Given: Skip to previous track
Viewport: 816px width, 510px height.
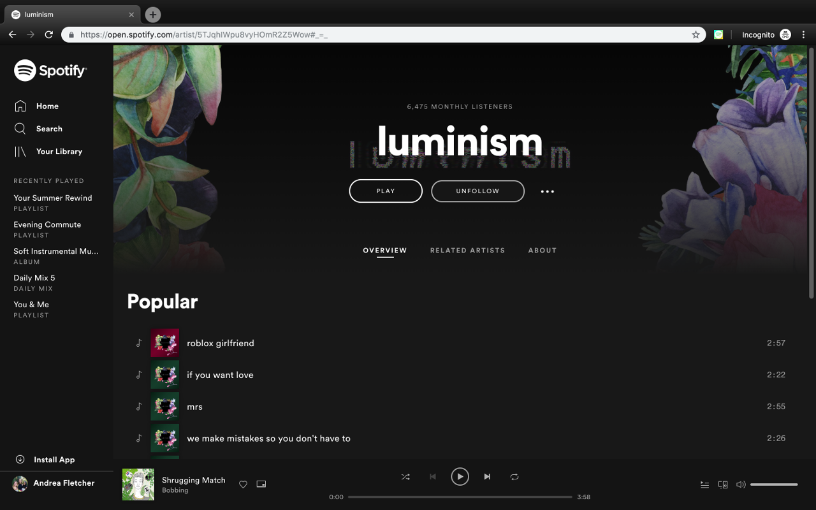Looking at the screenshot, I should (433, 477).
